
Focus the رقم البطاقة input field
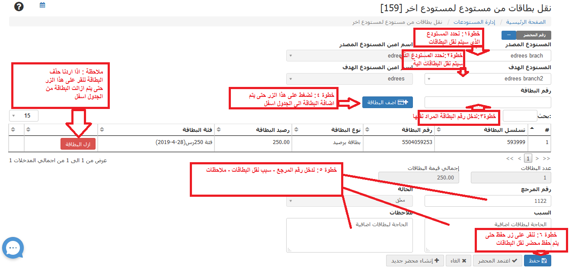coord(488,102)
